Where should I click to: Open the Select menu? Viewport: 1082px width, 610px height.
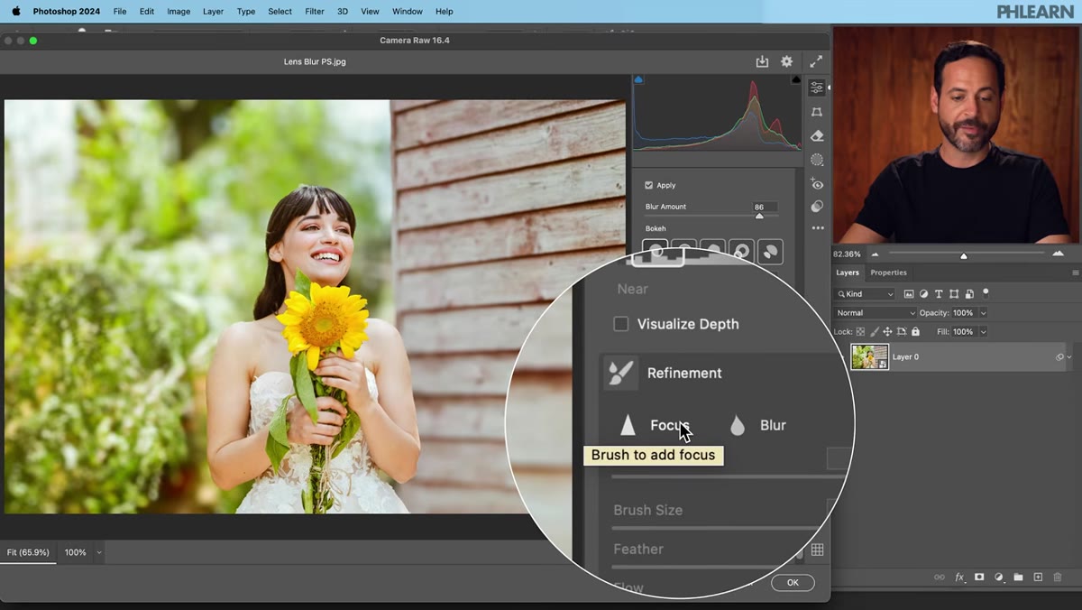click(280, 12)
